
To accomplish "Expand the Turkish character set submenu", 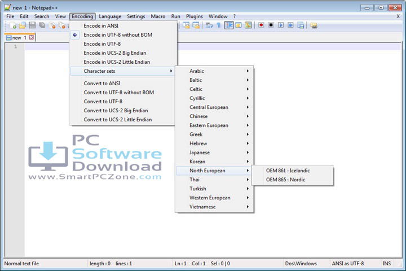I will tap(214, 189).
